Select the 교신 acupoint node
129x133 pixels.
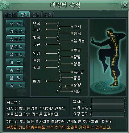point(47,29)
